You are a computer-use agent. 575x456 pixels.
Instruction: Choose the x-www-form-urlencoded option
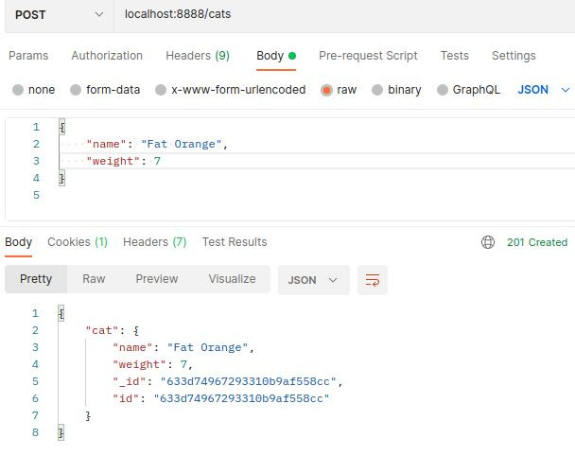point(161,90)
